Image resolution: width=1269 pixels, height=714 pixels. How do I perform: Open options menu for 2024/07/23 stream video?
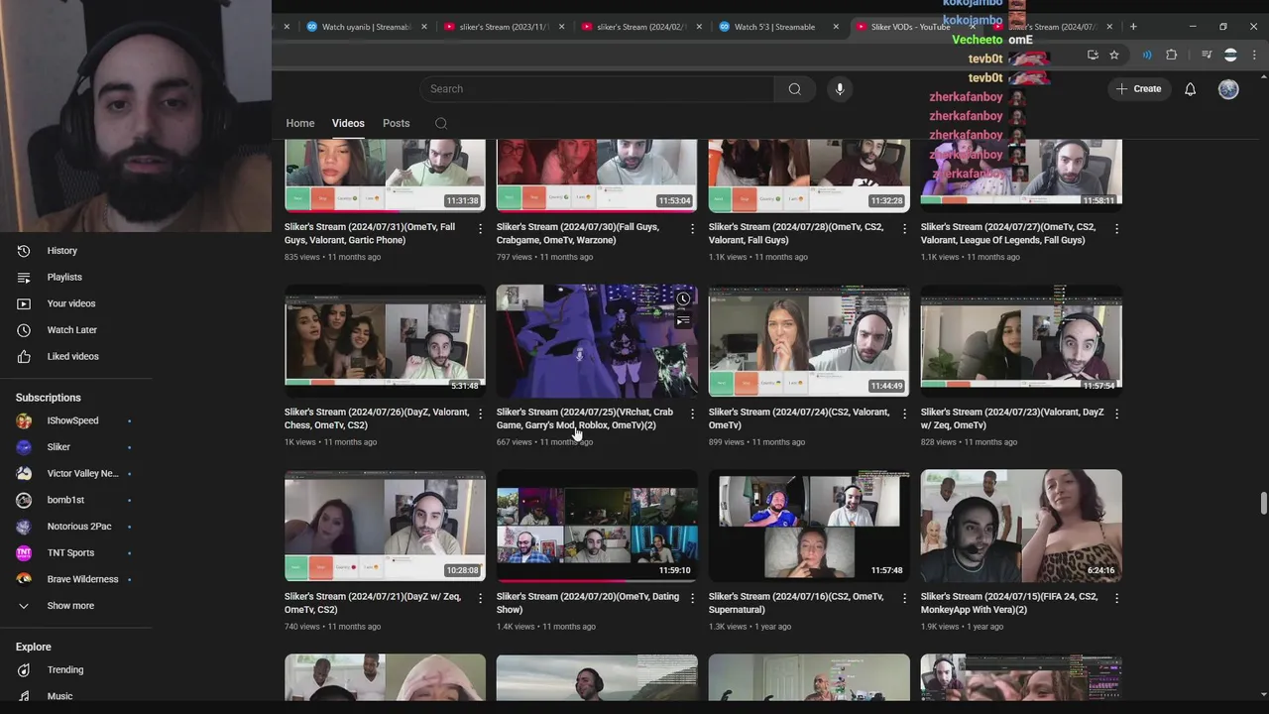(x=1116, y=413)
